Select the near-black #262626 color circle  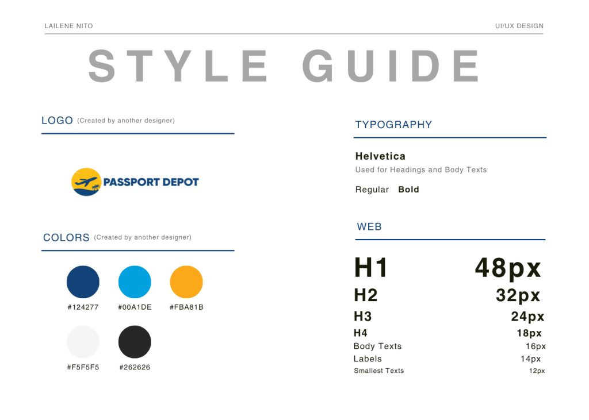pyautogui.click(x=135, y=342)
